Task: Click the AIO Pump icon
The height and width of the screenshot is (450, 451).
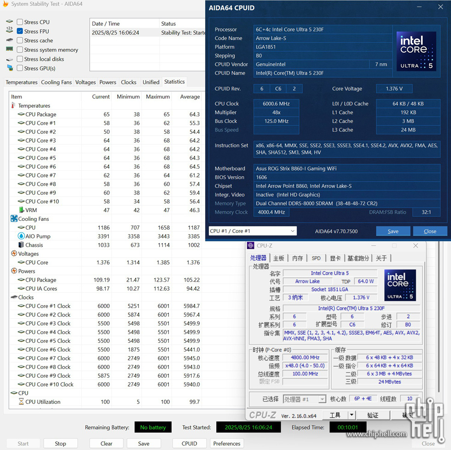Action: point(21,236)
